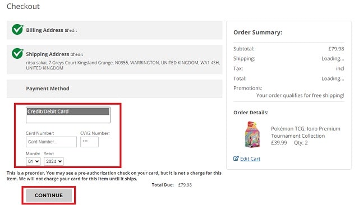This screenshot has width=359, height=205.
Task: Click the CONTINUE button
Action: 49,195
